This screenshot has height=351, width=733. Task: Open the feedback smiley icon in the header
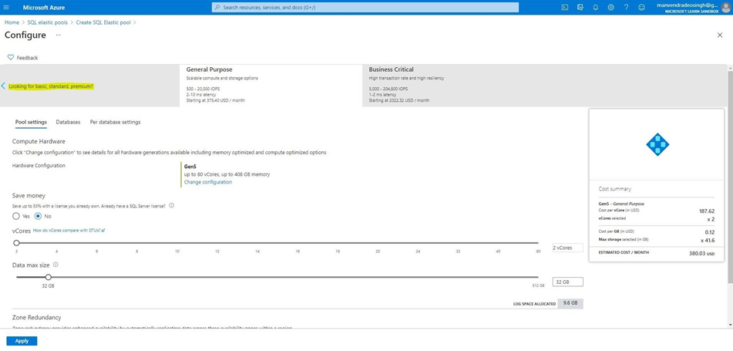click(641, 8)
